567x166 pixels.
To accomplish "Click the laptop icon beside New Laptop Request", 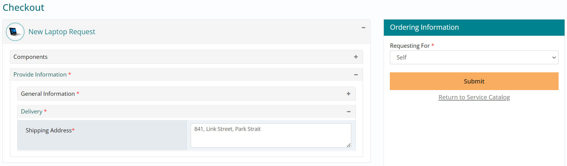I will click(x=15, y=32).
